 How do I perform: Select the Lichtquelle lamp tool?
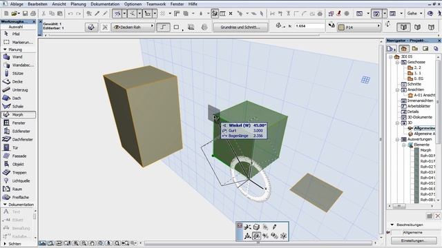(21, 180)
